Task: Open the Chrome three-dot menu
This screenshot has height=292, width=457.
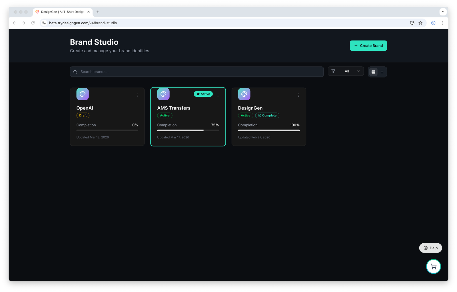Action: click(x=442, y=23)
